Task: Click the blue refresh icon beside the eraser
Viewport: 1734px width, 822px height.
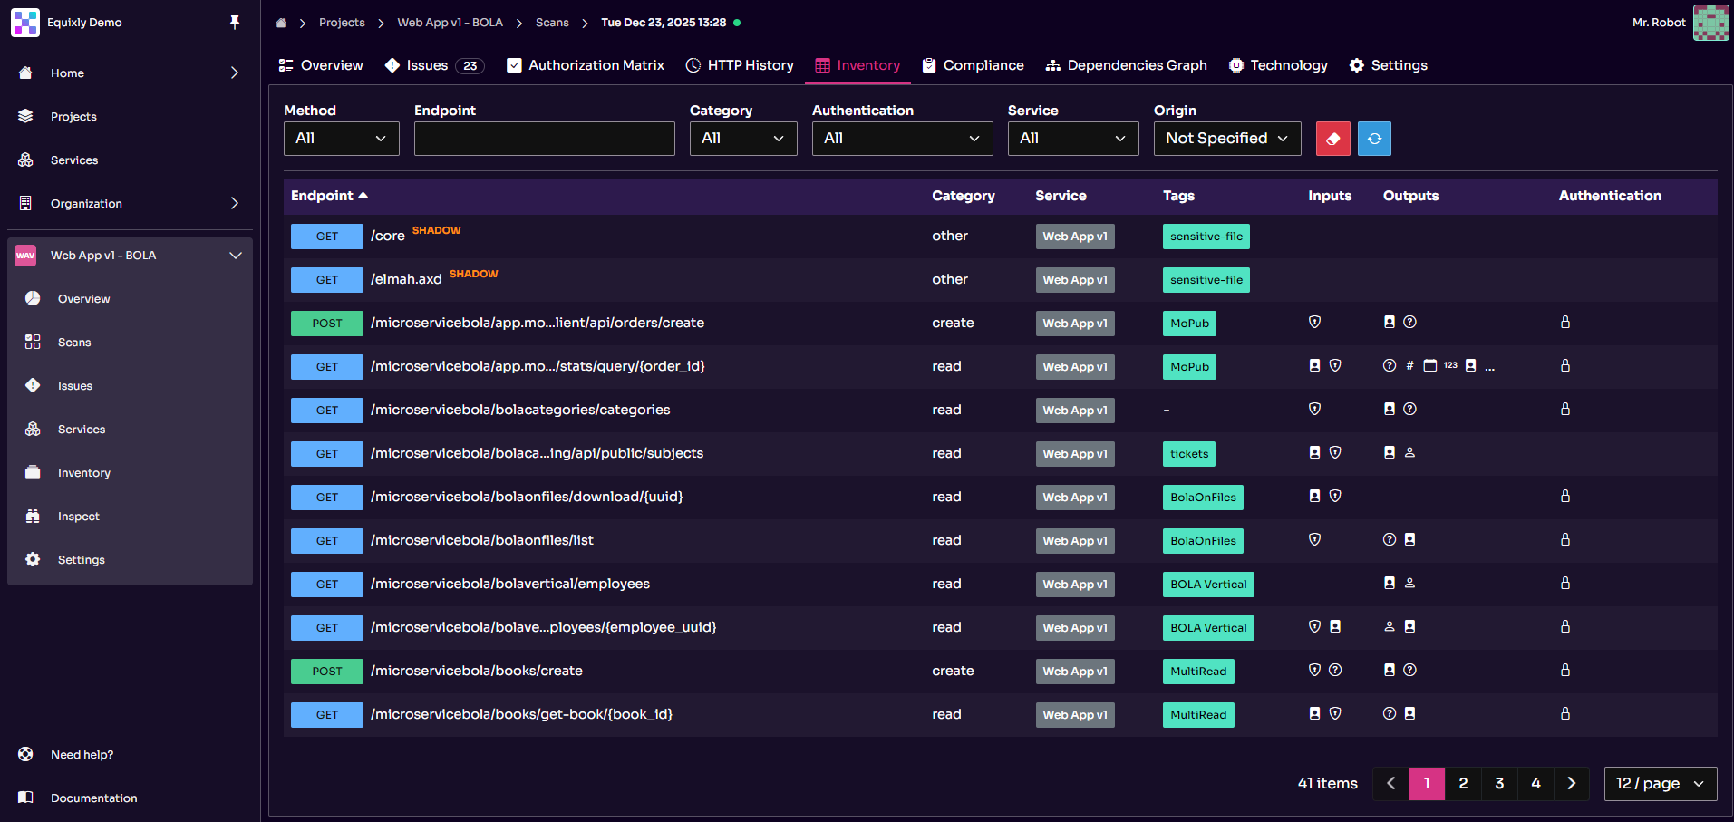Action: coord(1374,138)
